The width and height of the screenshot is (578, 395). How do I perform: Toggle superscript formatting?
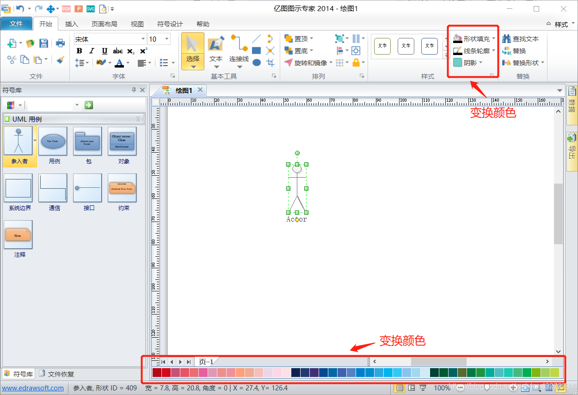143,51
